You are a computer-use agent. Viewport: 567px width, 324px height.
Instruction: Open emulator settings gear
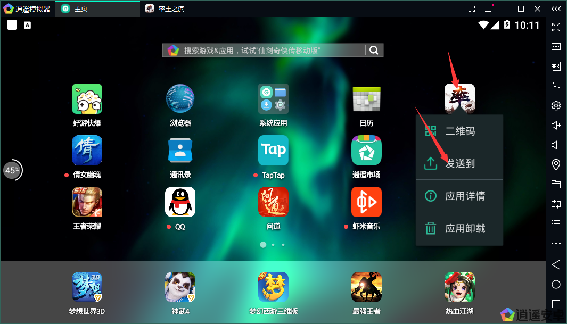click(x=556, y=105)
